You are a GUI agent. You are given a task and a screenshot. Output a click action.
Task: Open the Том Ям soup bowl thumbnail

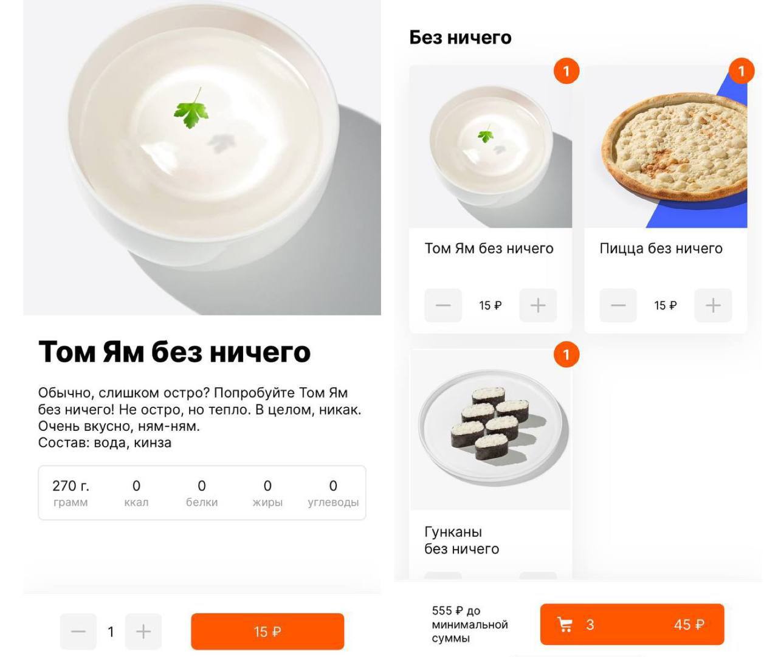(x=491, y=146)
